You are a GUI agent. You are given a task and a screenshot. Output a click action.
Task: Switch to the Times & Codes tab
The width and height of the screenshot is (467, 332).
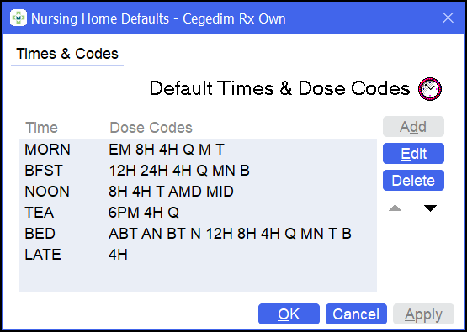[67, 54]
